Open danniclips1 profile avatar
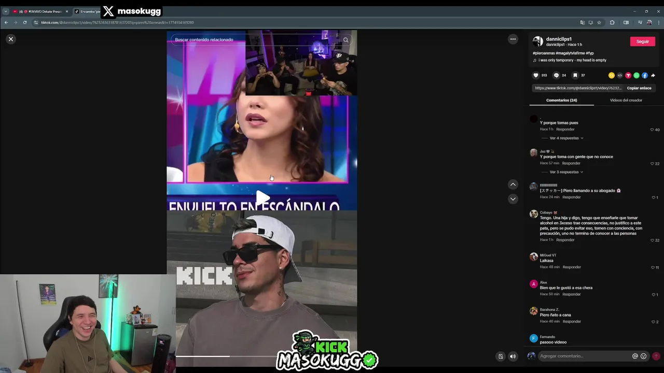 pos(538,41)
